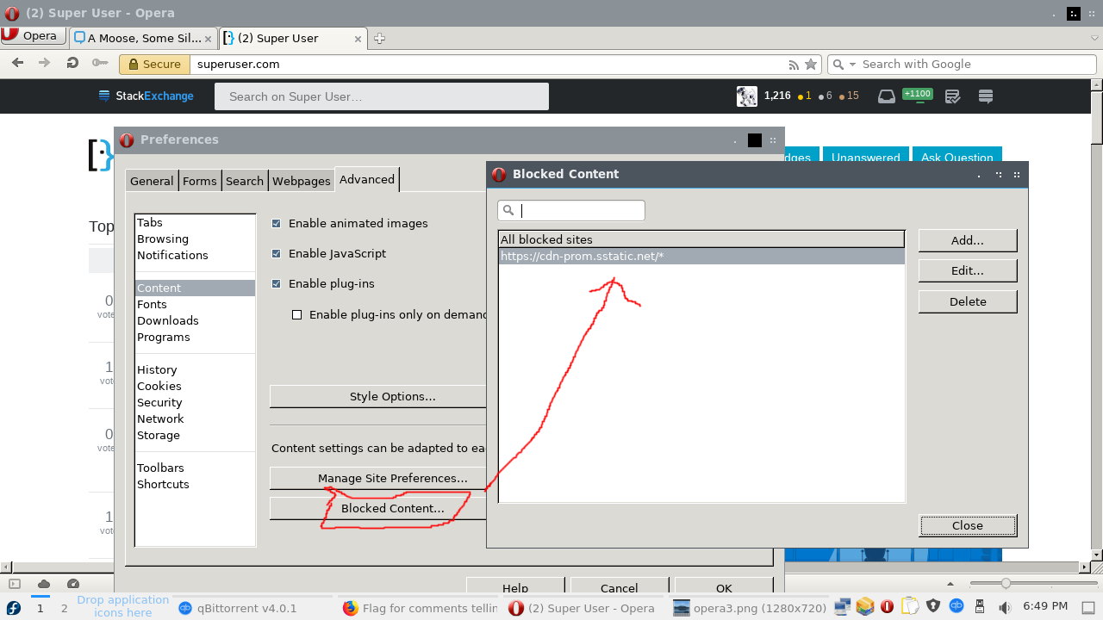1103x620 pixels.
Task: Click the user avatar in Super User header
Action: coord(747,96)
